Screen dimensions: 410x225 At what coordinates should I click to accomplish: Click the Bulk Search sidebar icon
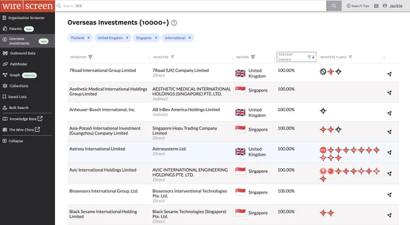(x=5, y=107)
